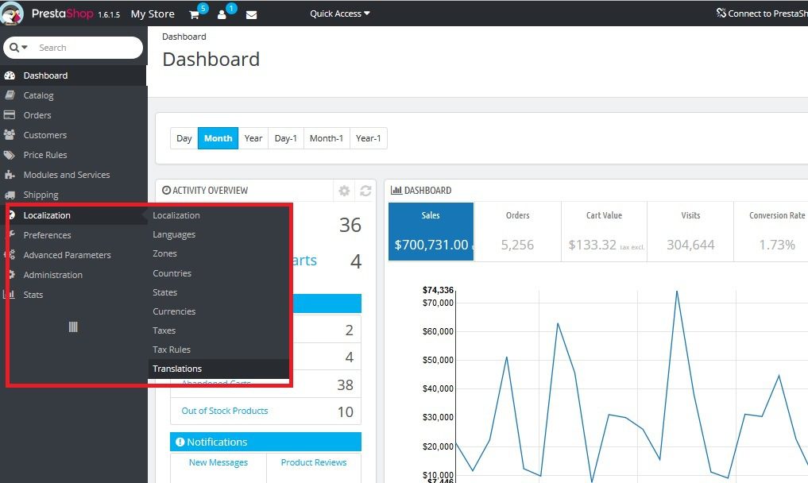Select the Year range button

(253, 138)
